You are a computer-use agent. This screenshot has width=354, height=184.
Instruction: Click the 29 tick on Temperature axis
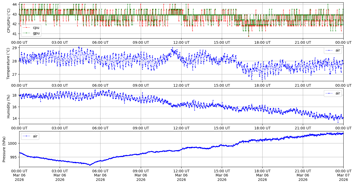[15, 48]
